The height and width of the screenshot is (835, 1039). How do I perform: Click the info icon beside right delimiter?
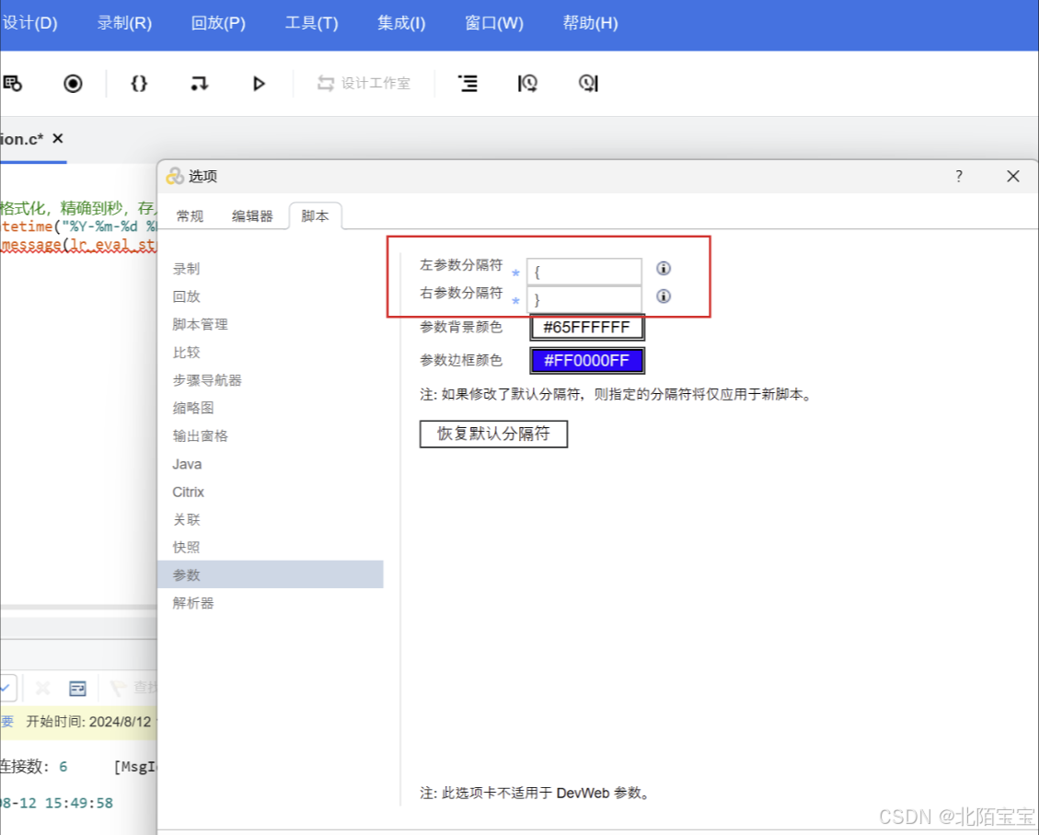pyautogui.click(x=664, y=296)
